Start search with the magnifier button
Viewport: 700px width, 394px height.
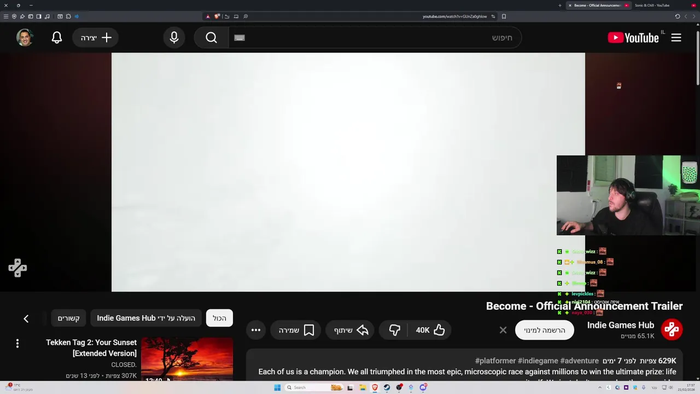[211, 38]
